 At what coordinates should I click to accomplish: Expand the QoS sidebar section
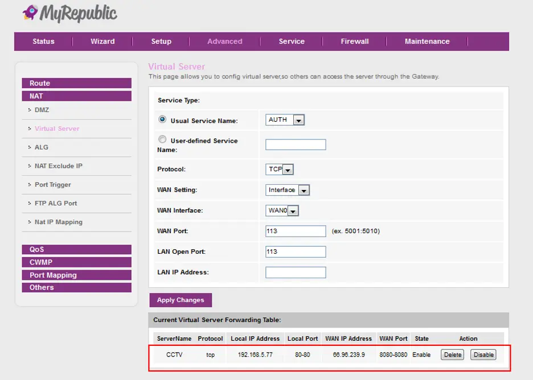[x=76, y=250]
